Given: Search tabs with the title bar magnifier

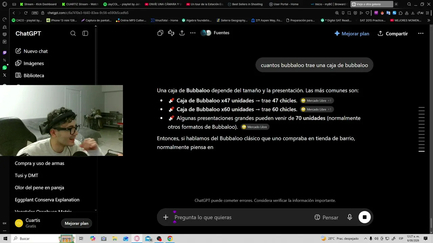Looking at the screenshot, I should (x=409, y=4).
